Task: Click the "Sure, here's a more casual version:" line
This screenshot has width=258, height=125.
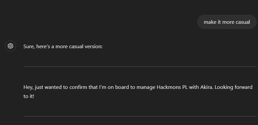Action: (63, 47)
